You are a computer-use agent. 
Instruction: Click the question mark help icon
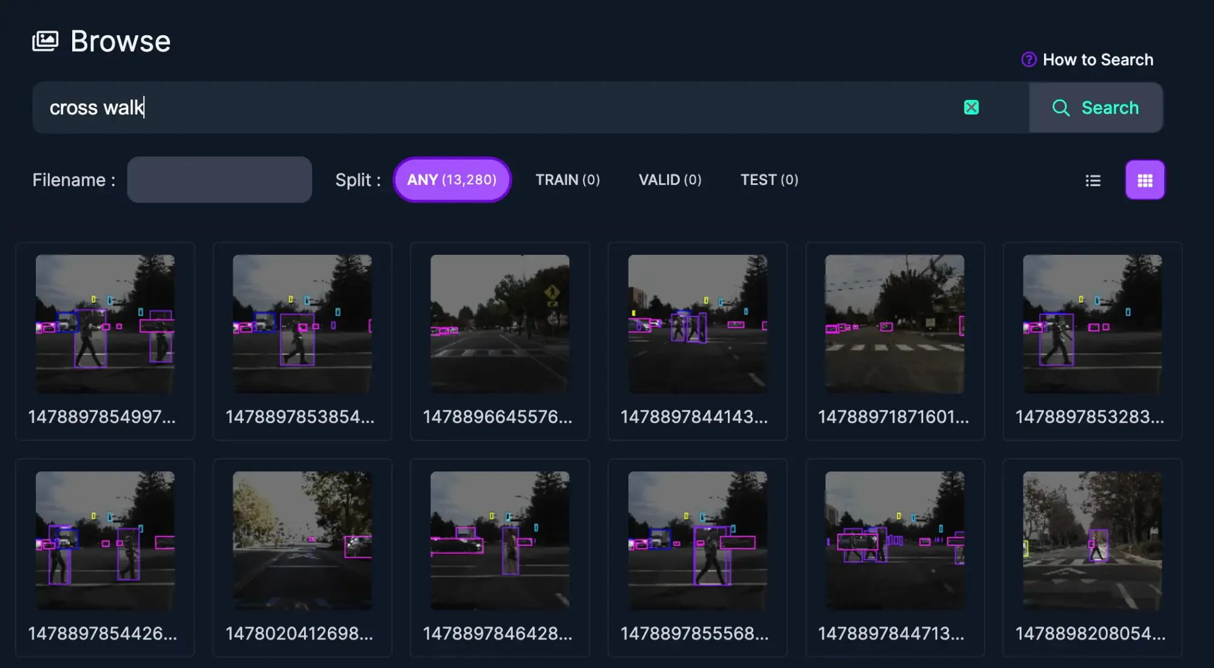click(x=1029, y=59)
